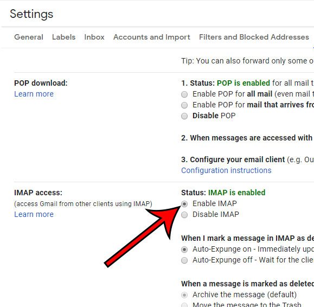Go to Accounts and Import tab
The image size is (314, 307).
tap(152, 37)
